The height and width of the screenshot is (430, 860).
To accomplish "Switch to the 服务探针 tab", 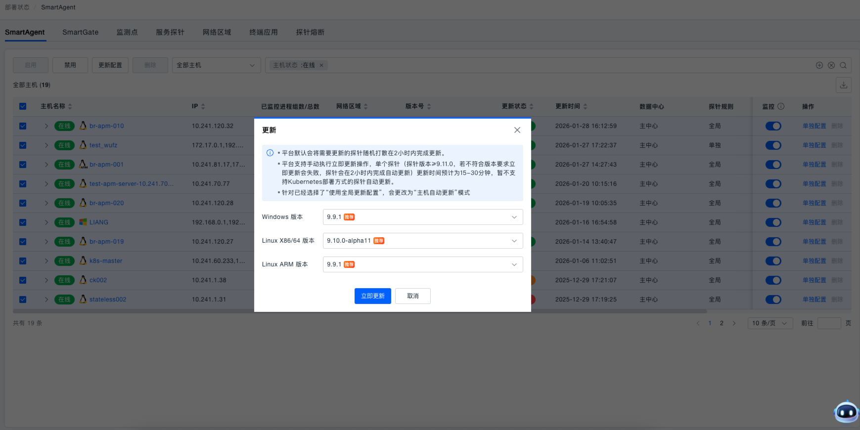I will pyautogui.click(x=170, y=32).
